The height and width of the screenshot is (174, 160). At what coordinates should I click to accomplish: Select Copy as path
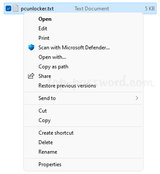[83, 67]
